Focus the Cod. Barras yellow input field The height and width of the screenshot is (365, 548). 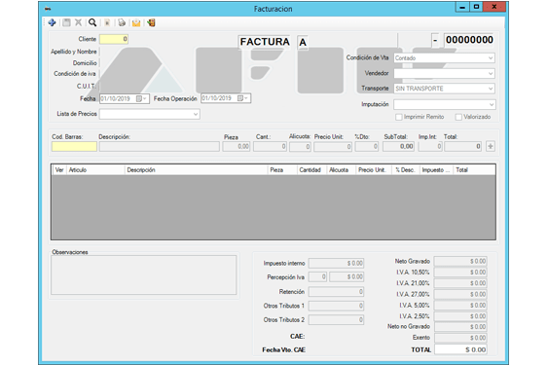[74, 147]
